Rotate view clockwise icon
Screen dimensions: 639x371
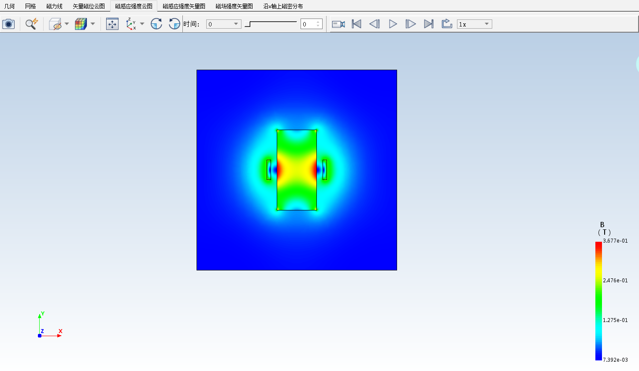[x=156, y=24]
